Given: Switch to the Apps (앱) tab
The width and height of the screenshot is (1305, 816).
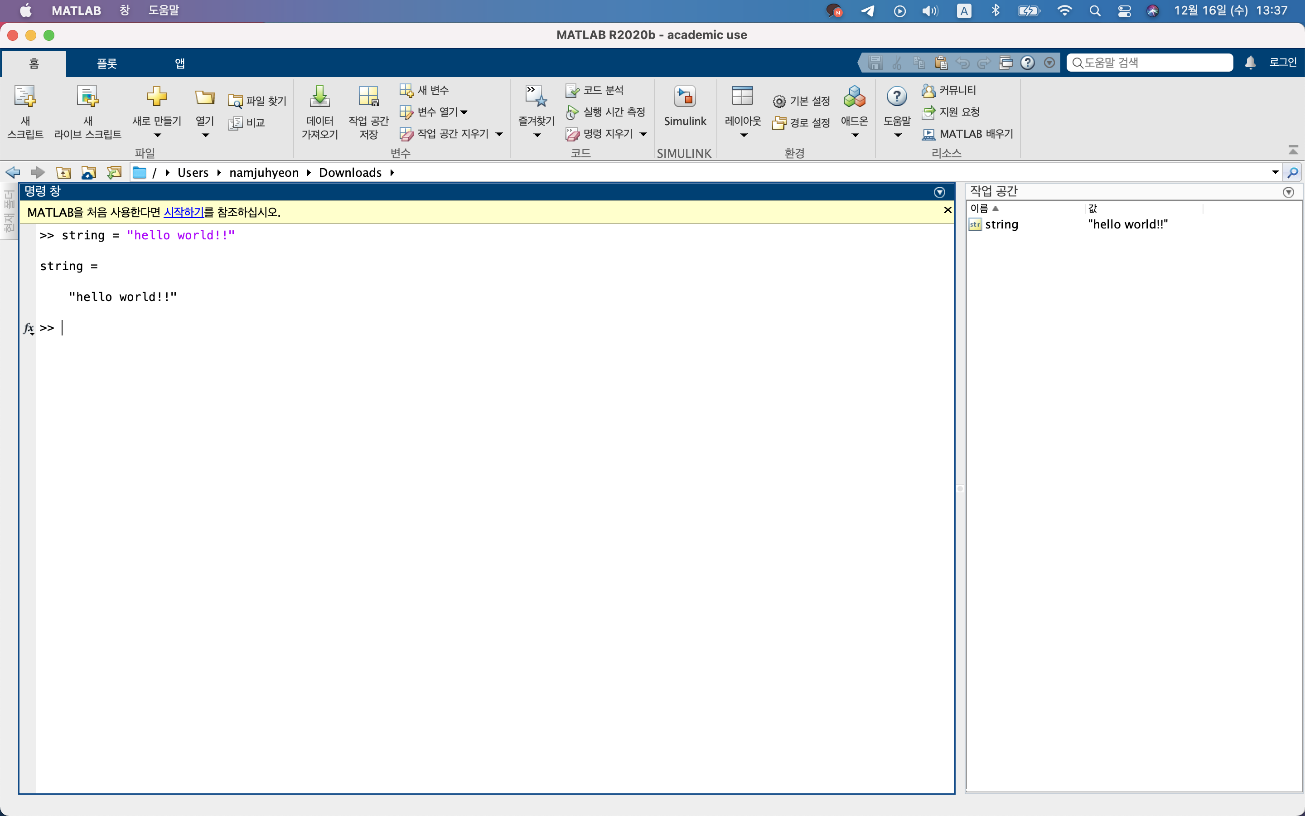Looking at the screenshot, I should coord(179,63).
